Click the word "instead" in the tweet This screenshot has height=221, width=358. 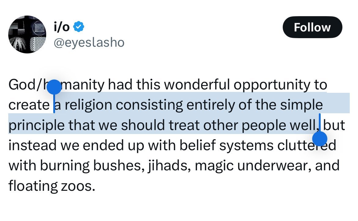(32, 146)
